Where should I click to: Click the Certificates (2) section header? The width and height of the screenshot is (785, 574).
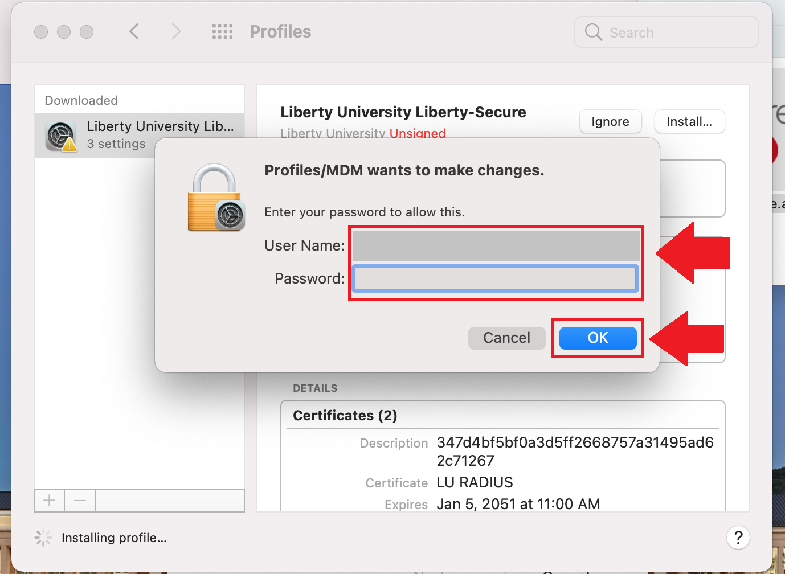345,415
